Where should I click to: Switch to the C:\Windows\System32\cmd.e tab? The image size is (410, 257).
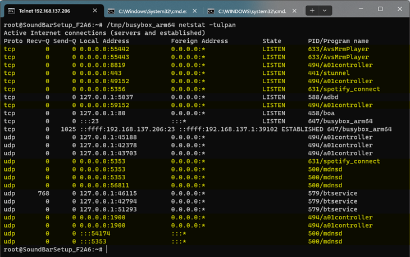[x=152, y=11]
